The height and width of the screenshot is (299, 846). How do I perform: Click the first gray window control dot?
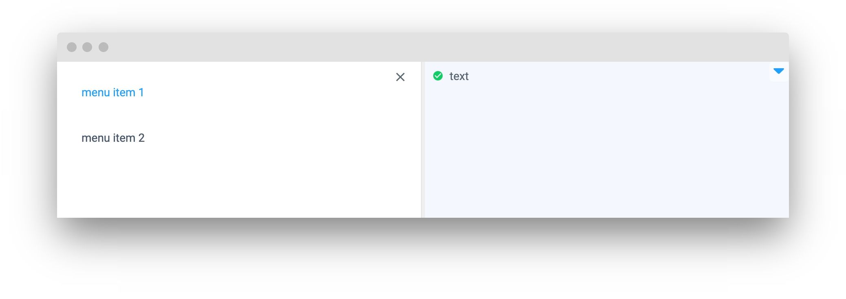point(72,47)
